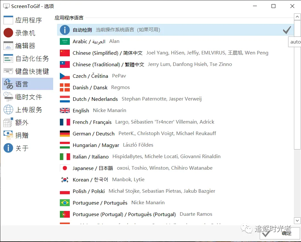Click the 自动检测 blue info icon
Image resolution: width=301 pixels, height=242 pixels.
coord(65,30)
